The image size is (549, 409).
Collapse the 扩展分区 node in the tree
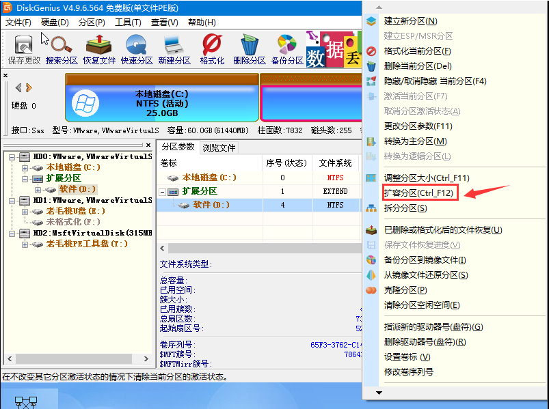tap(25, 179)
